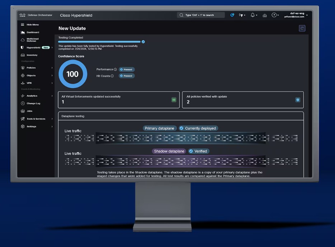Click the search magnifier icon
Image resolution: width=335 pixels, height=247 pixels.
(x=181, y=15)
